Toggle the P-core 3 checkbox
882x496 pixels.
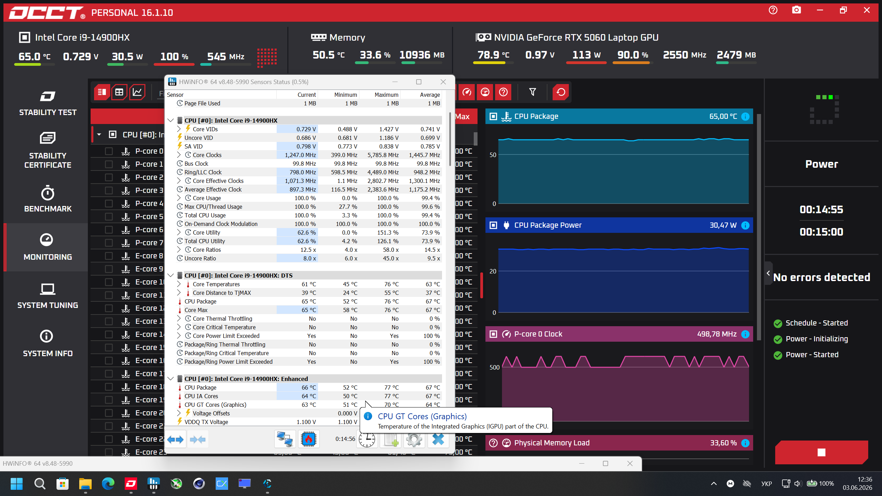click(109, 190)
